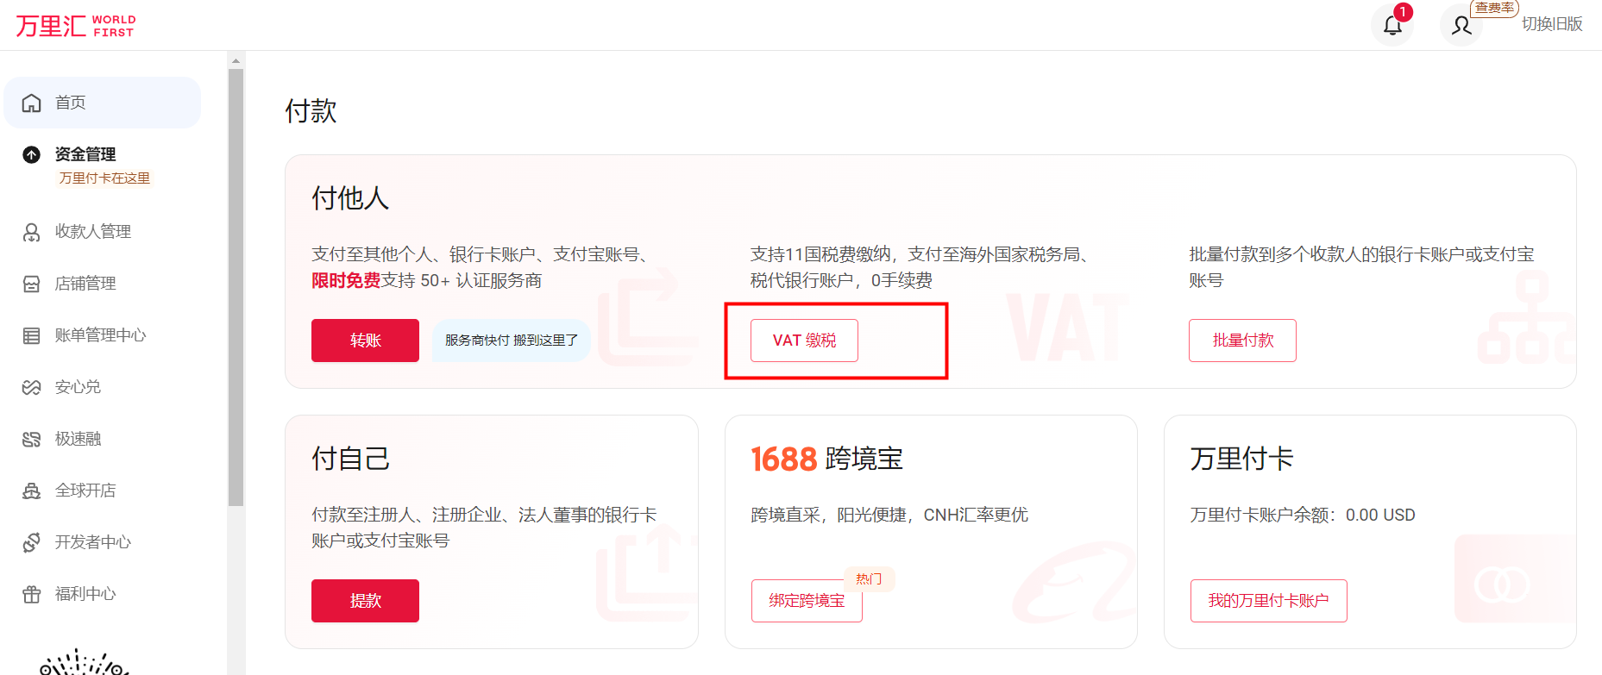Click the 店铺管理 store icon

pos(32,284)
